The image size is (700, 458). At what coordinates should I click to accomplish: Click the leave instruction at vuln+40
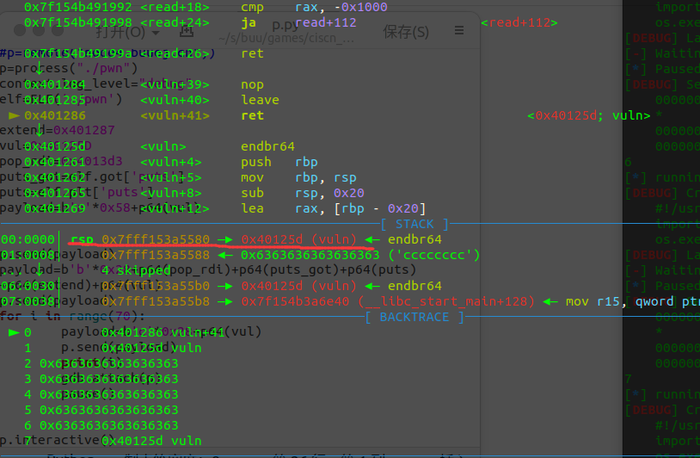coord(260,100)
